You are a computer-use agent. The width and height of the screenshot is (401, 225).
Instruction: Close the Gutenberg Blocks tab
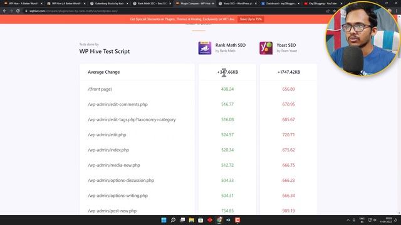pos(127,4)
